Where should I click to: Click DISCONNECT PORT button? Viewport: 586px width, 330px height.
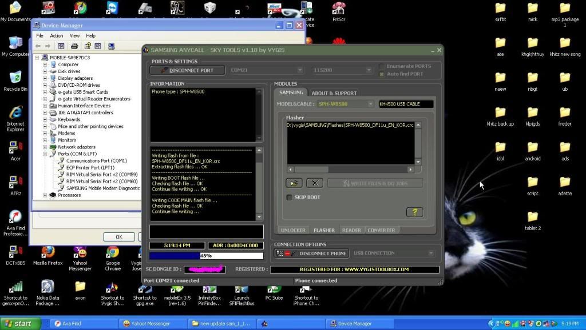(x=188, y=70)
